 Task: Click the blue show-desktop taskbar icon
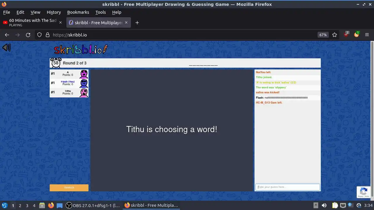(60, 205)
